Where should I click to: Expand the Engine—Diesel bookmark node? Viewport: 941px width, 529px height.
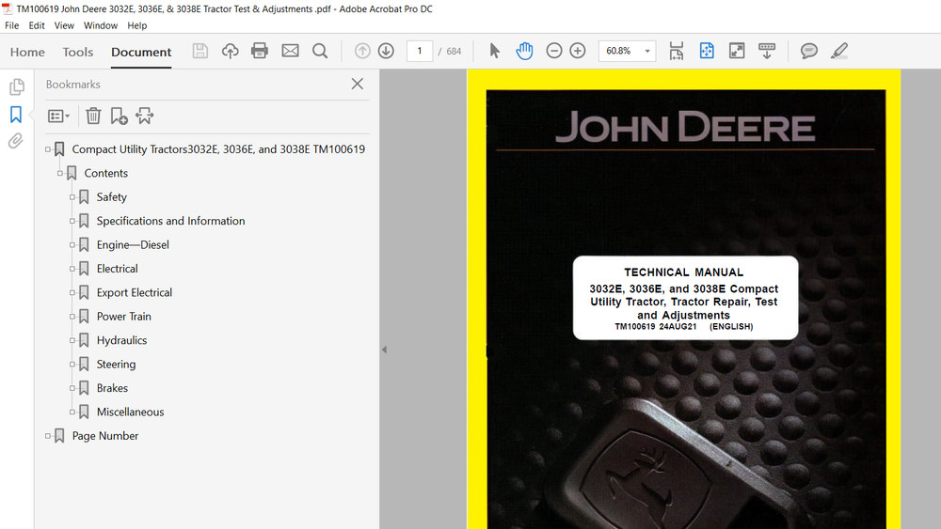pyautogui.click(x=72, y=245)
